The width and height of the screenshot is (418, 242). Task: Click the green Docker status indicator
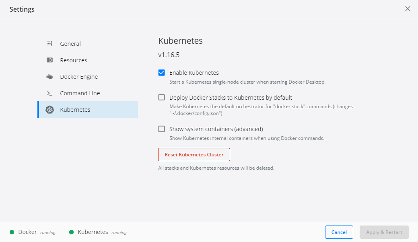click(x=12, y=232)
